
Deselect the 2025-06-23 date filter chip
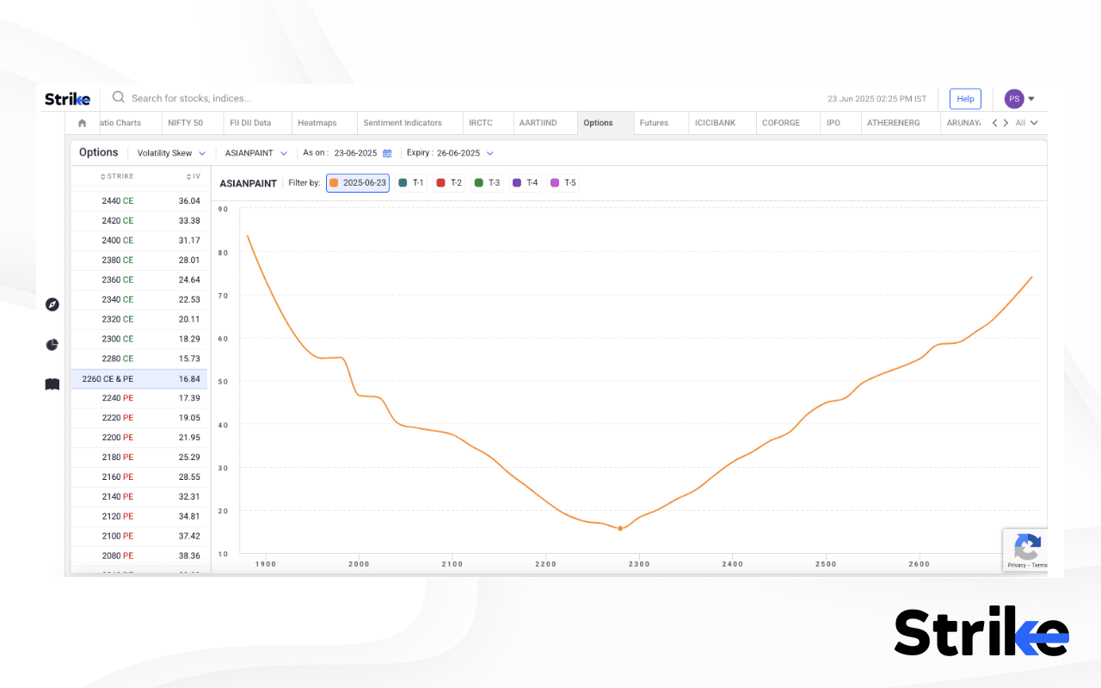[357, 182]
